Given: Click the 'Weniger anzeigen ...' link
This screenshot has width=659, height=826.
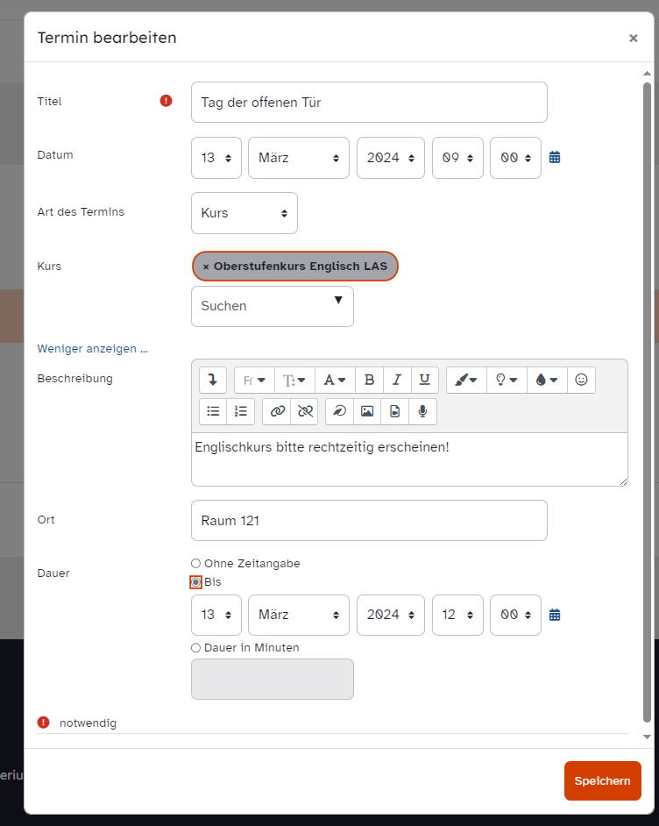Looking at the screenshot, I should [92, 349].
